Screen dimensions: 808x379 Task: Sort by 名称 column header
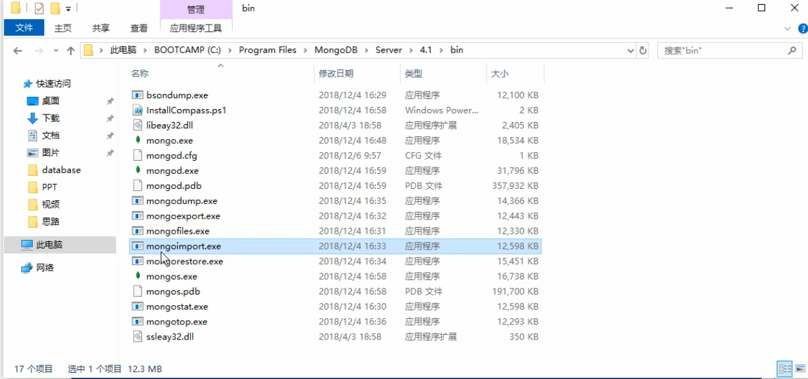[x=140, y=74]
